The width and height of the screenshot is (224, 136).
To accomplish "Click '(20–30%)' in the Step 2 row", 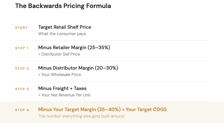I will [107, 68].
